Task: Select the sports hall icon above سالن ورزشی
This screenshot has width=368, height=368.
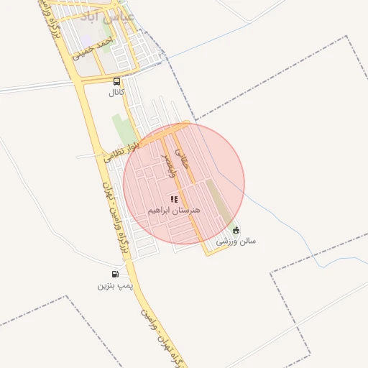Action: [236, 230]
